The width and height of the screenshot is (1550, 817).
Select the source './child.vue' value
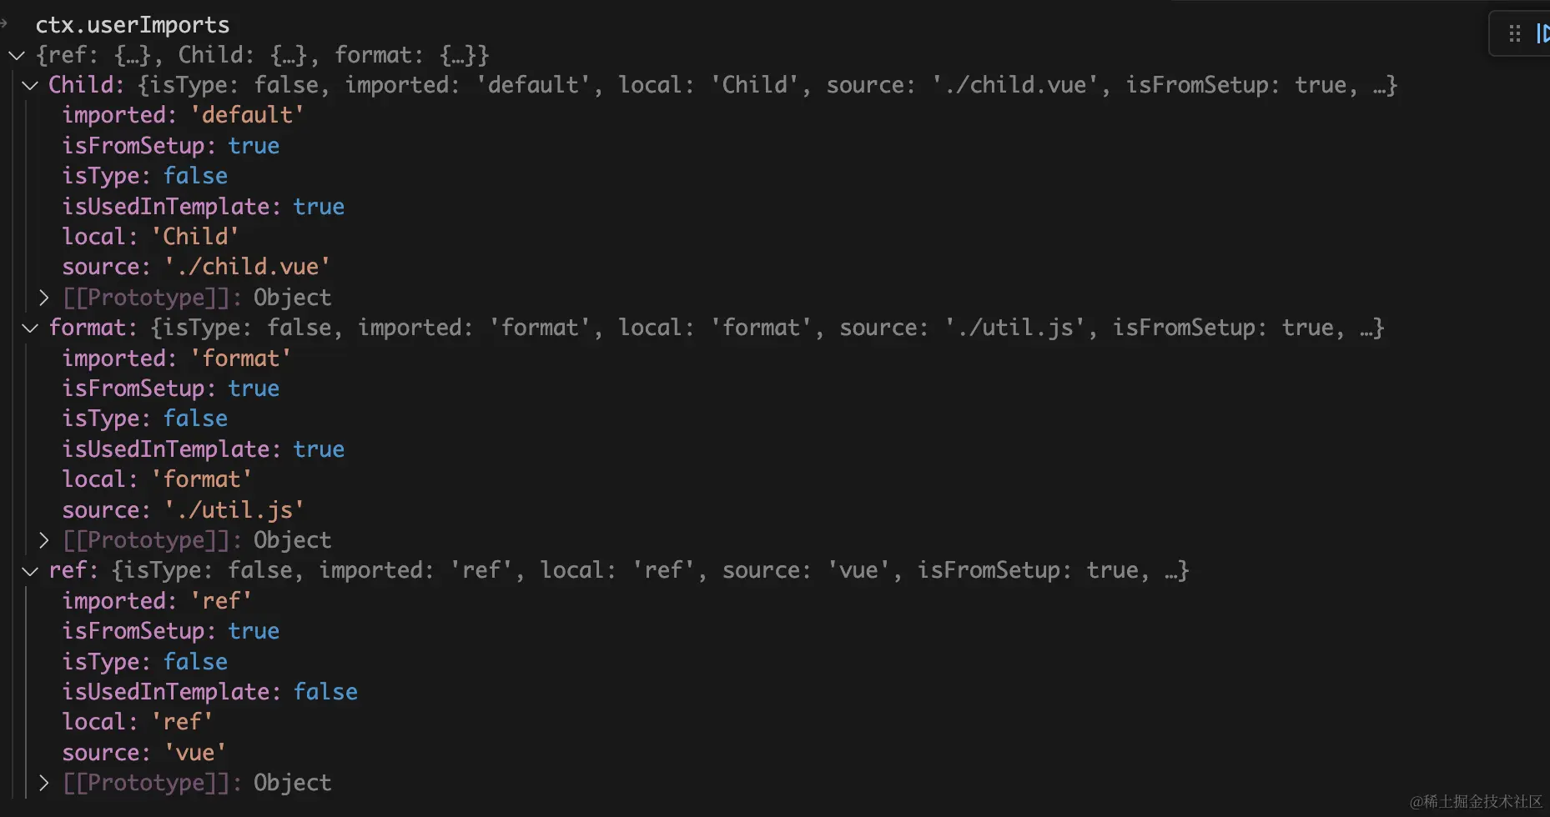click(246, 266)
